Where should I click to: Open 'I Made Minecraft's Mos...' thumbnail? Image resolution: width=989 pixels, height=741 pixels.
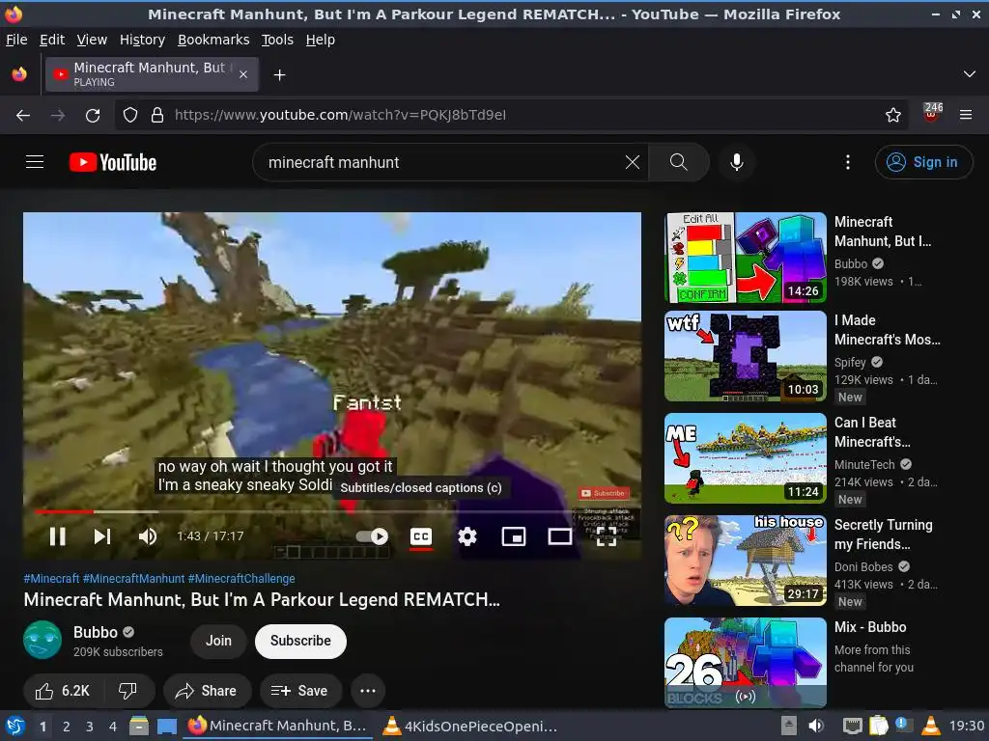tap(746, 356)
